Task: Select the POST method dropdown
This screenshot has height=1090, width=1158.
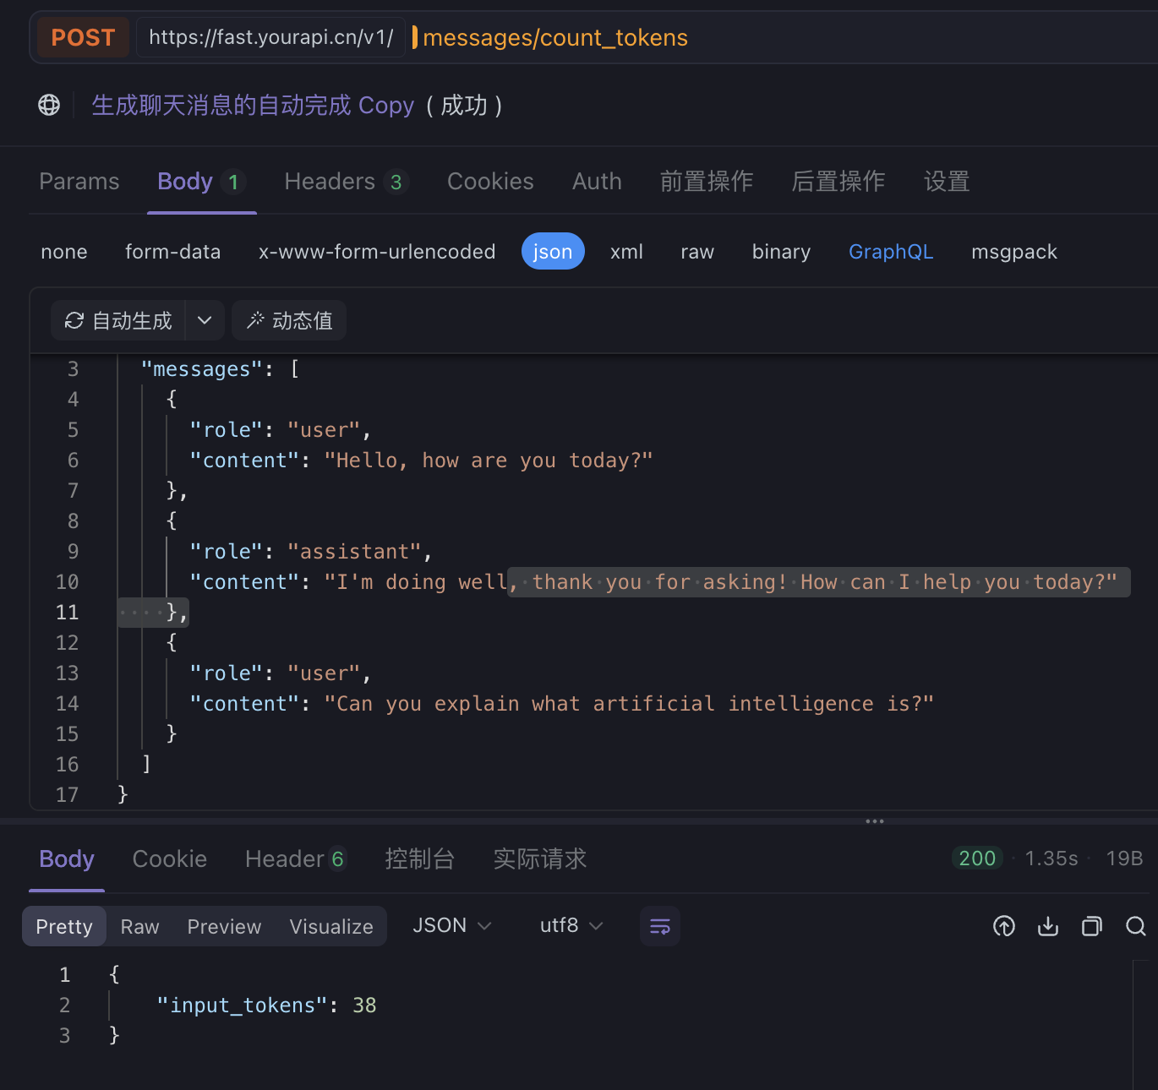Action: [83, 37]
